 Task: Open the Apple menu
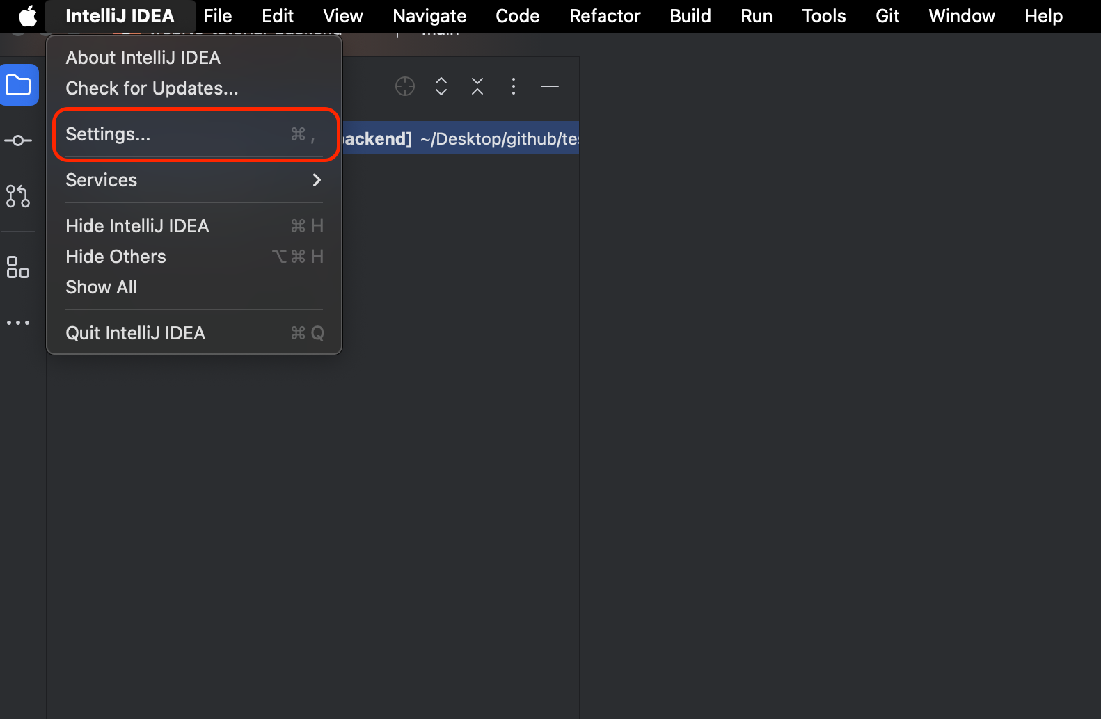(27, 16)
